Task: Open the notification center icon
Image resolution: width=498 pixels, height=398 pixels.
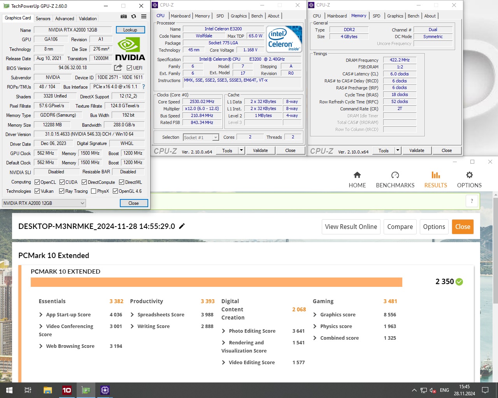Action: point(485,390)
